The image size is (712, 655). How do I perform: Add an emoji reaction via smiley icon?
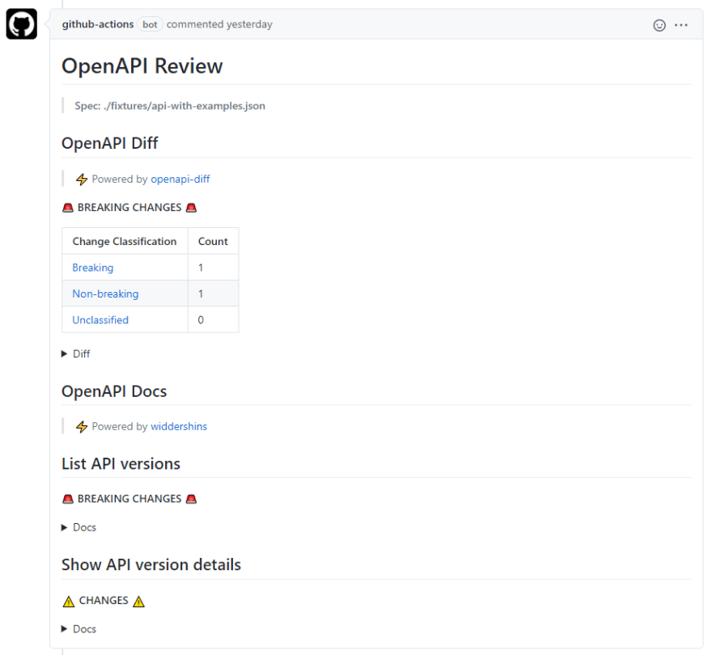(659, 25)
